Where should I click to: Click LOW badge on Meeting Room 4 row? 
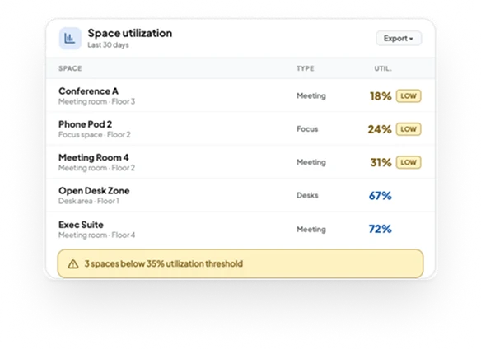pyautogui.click(x=409, y=162)
